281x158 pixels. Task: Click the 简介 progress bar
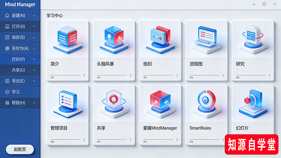(65, 75)
